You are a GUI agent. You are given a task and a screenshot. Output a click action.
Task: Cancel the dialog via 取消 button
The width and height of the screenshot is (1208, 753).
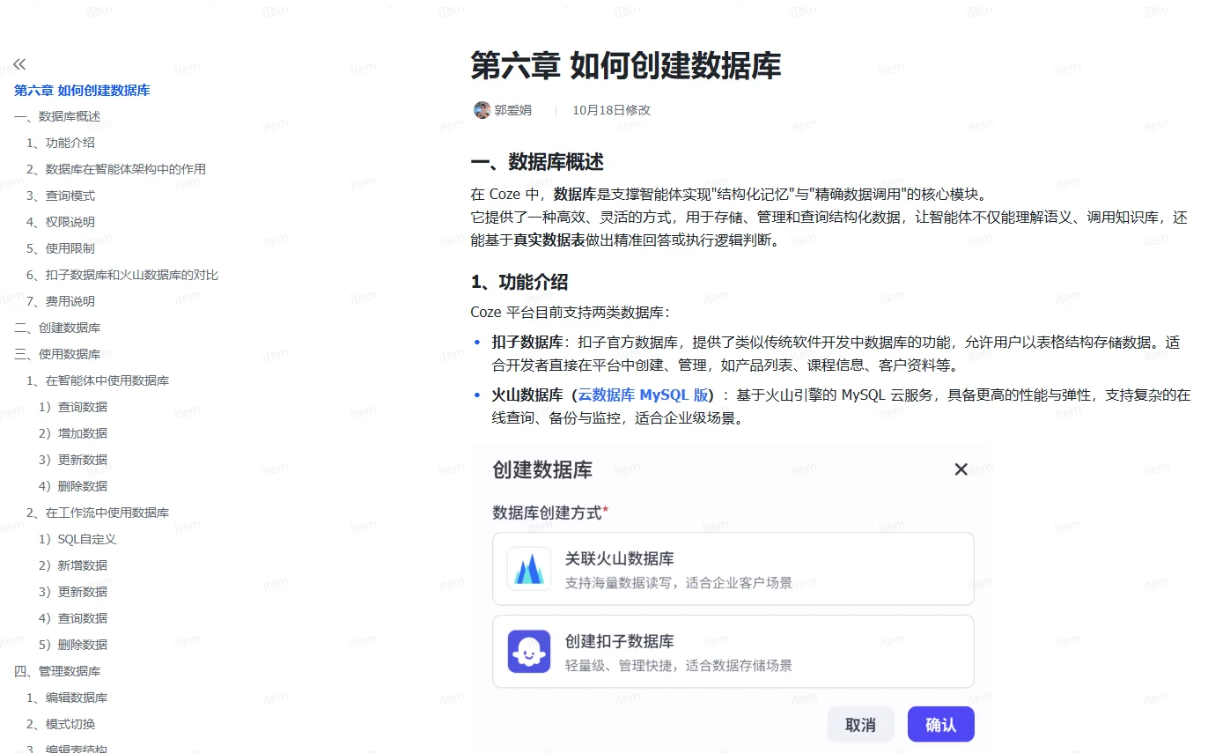[x=860, y=724]
